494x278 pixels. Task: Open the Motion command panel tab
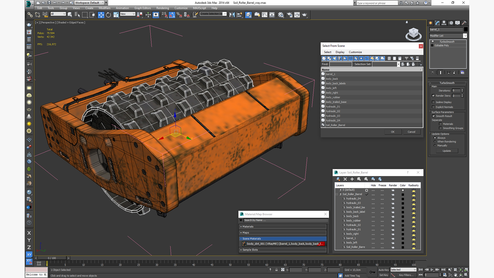(451, 23)
